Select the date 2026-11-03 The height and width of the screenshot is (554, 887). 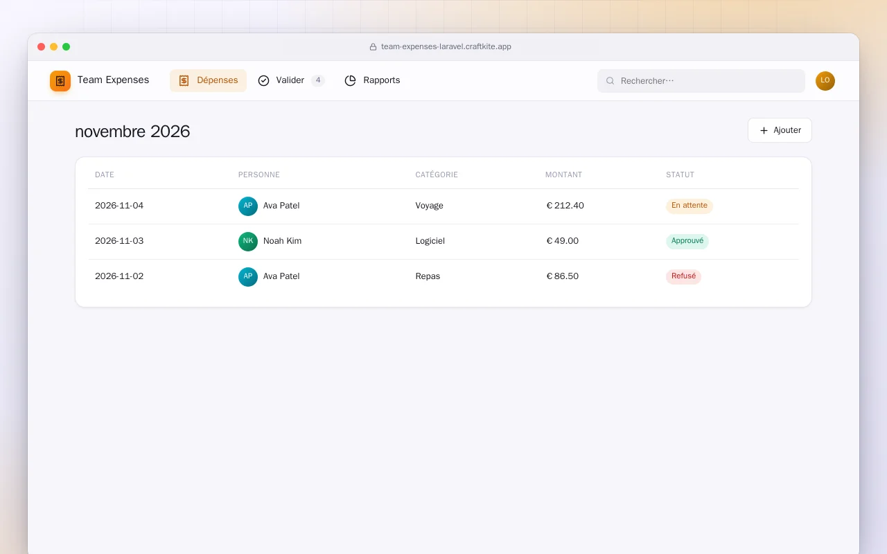pos(119,241)
